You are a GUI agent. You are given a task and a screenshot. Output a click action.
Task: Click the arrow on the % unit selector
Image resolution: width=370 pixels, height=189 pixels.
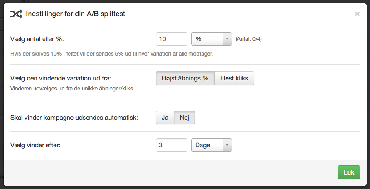pyautogui.click(x=227, y=39)
